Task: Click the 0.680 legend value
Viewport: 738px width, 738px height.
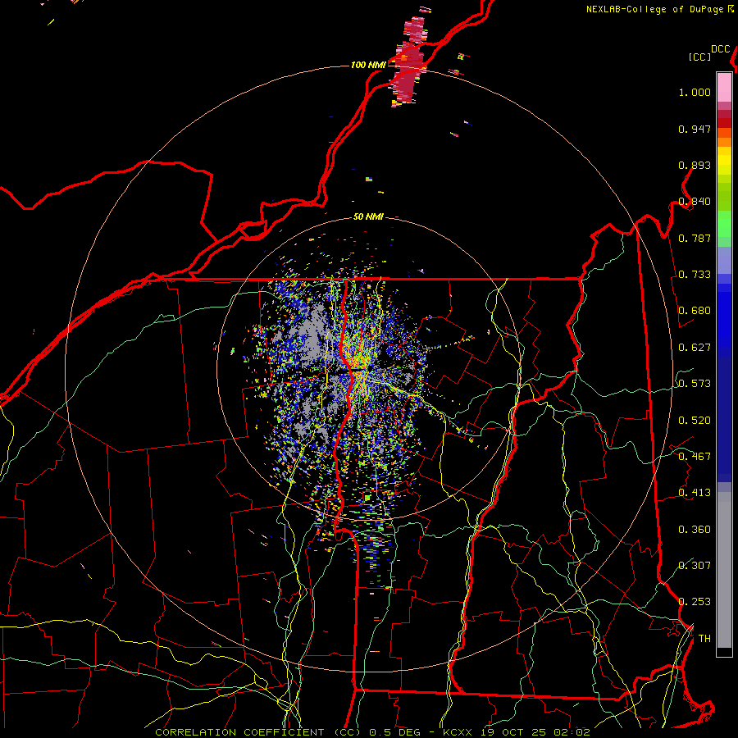Action: tap(695, 311)
